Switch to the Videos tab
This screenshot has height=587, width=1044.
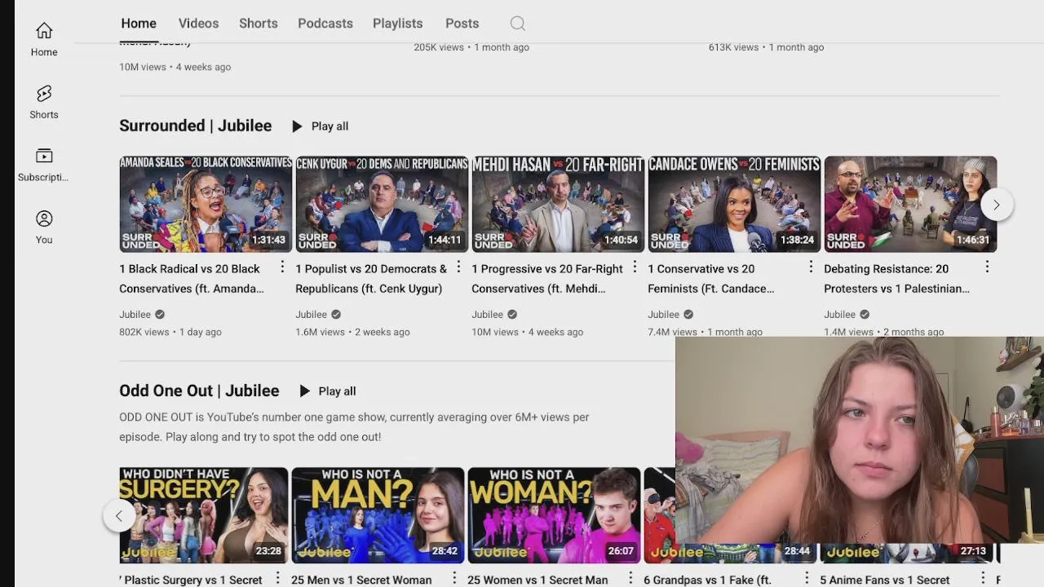click(199, 24)
